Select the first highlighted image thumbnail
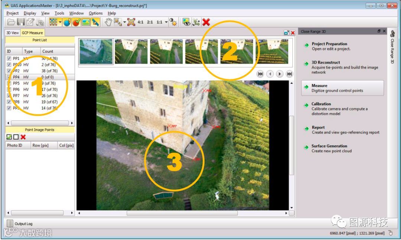The height and width of the screenshot is (240, 401). coord(96,52)
